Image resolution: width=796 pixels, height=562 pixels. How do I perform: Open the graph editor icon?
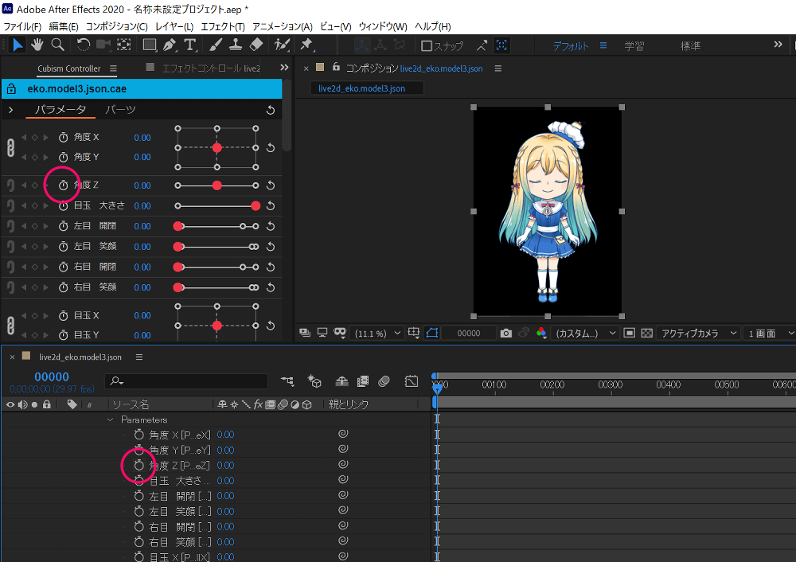pos(412,381)
